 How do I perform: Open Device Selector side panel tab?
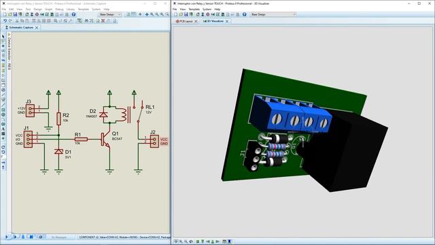point(9,52)
